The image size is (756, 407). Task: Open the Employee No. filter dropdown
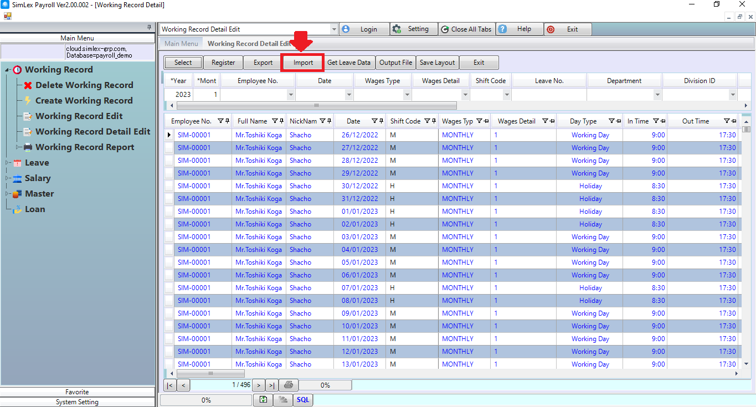coord(291,95)
